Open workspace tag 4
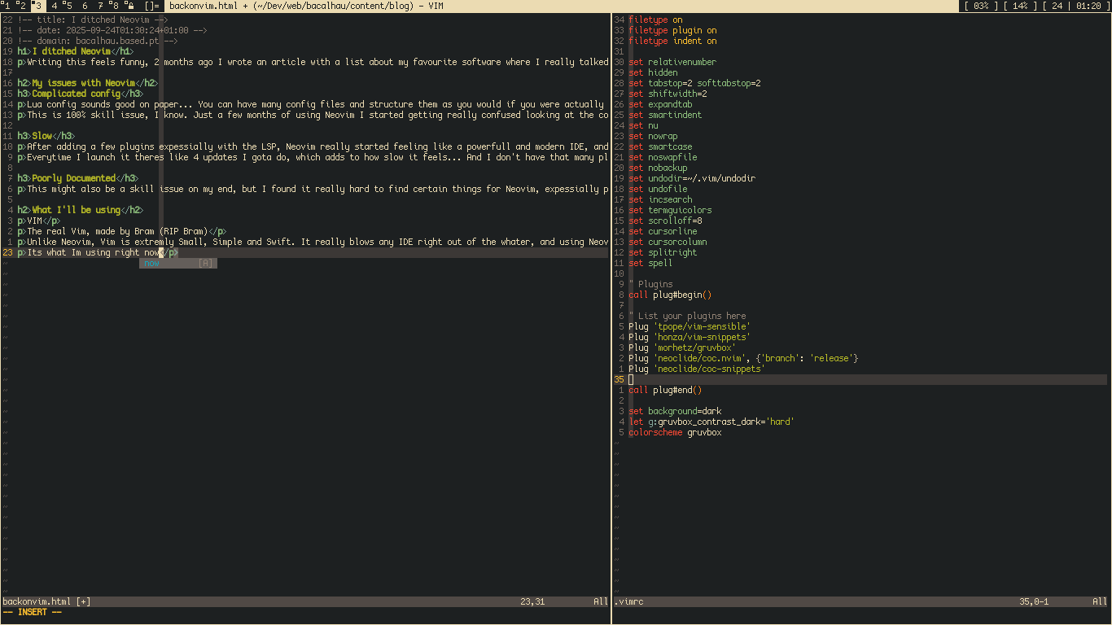 pyautogui.click(x=54, y=6)
